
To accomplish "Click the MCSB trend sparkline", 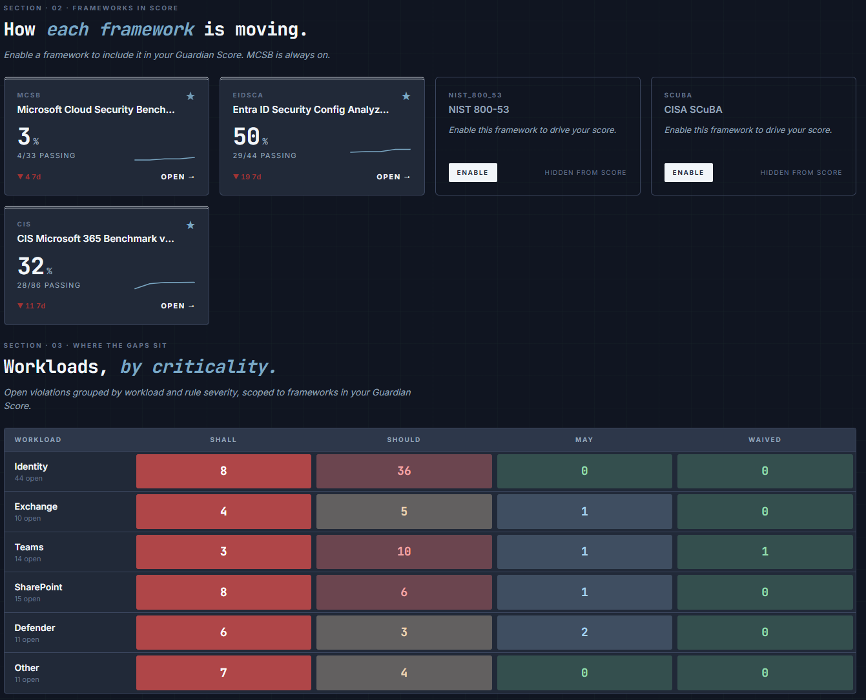I will [165, 158].
